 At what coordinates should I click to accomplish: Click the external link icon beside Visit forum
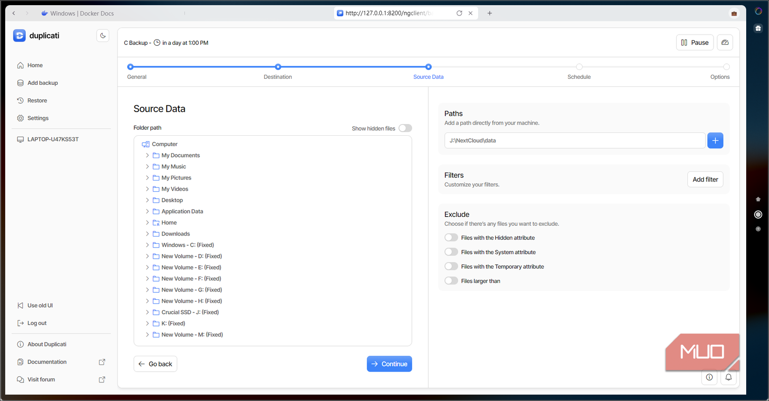[x=102, y=380]
